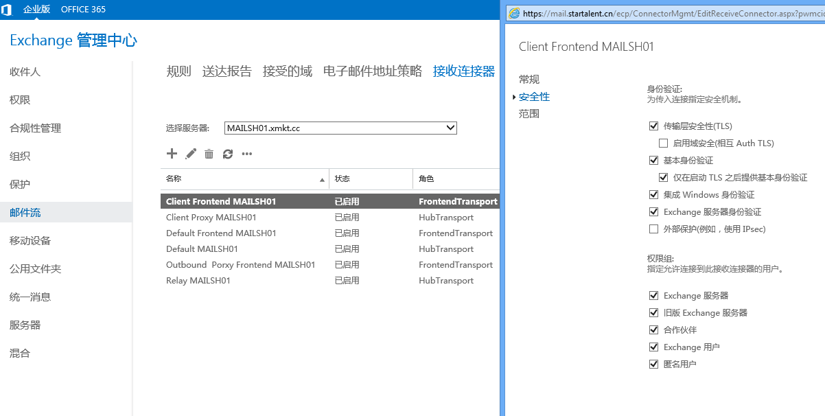
Task: Select Relay MAILSH01 connector row
Action: click(x=330, y=281)
